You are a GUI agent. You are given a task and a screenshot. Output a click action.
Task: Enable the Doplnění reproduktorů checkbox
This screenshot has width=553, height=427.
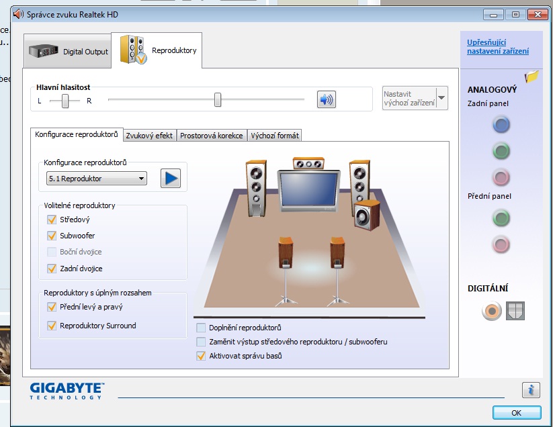click(201, 328)
